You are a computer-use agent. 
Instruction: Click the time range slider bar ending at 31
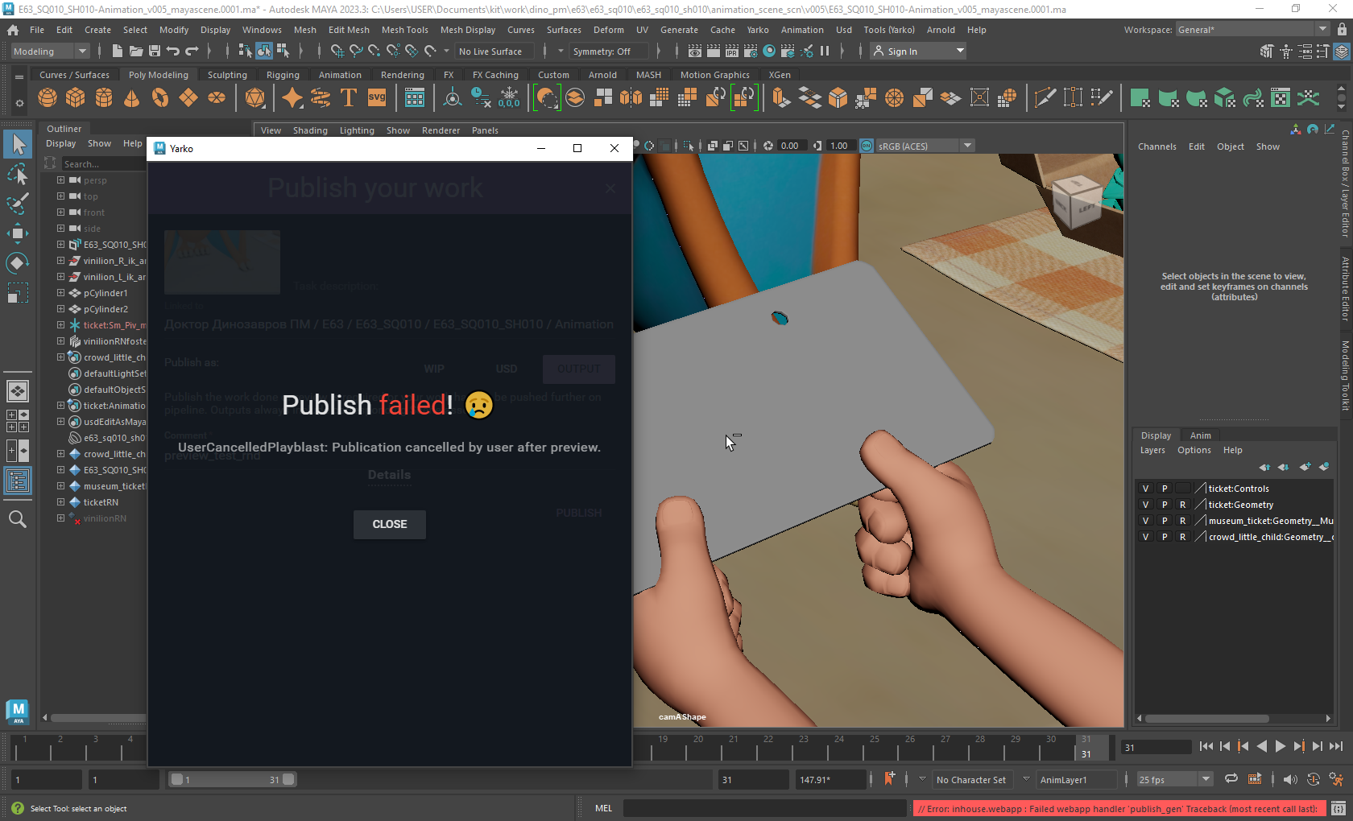point(233,779)
